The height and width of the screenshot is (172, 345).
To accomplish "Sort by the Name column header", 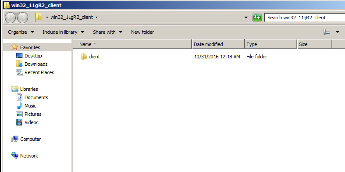I will point(132,44).
